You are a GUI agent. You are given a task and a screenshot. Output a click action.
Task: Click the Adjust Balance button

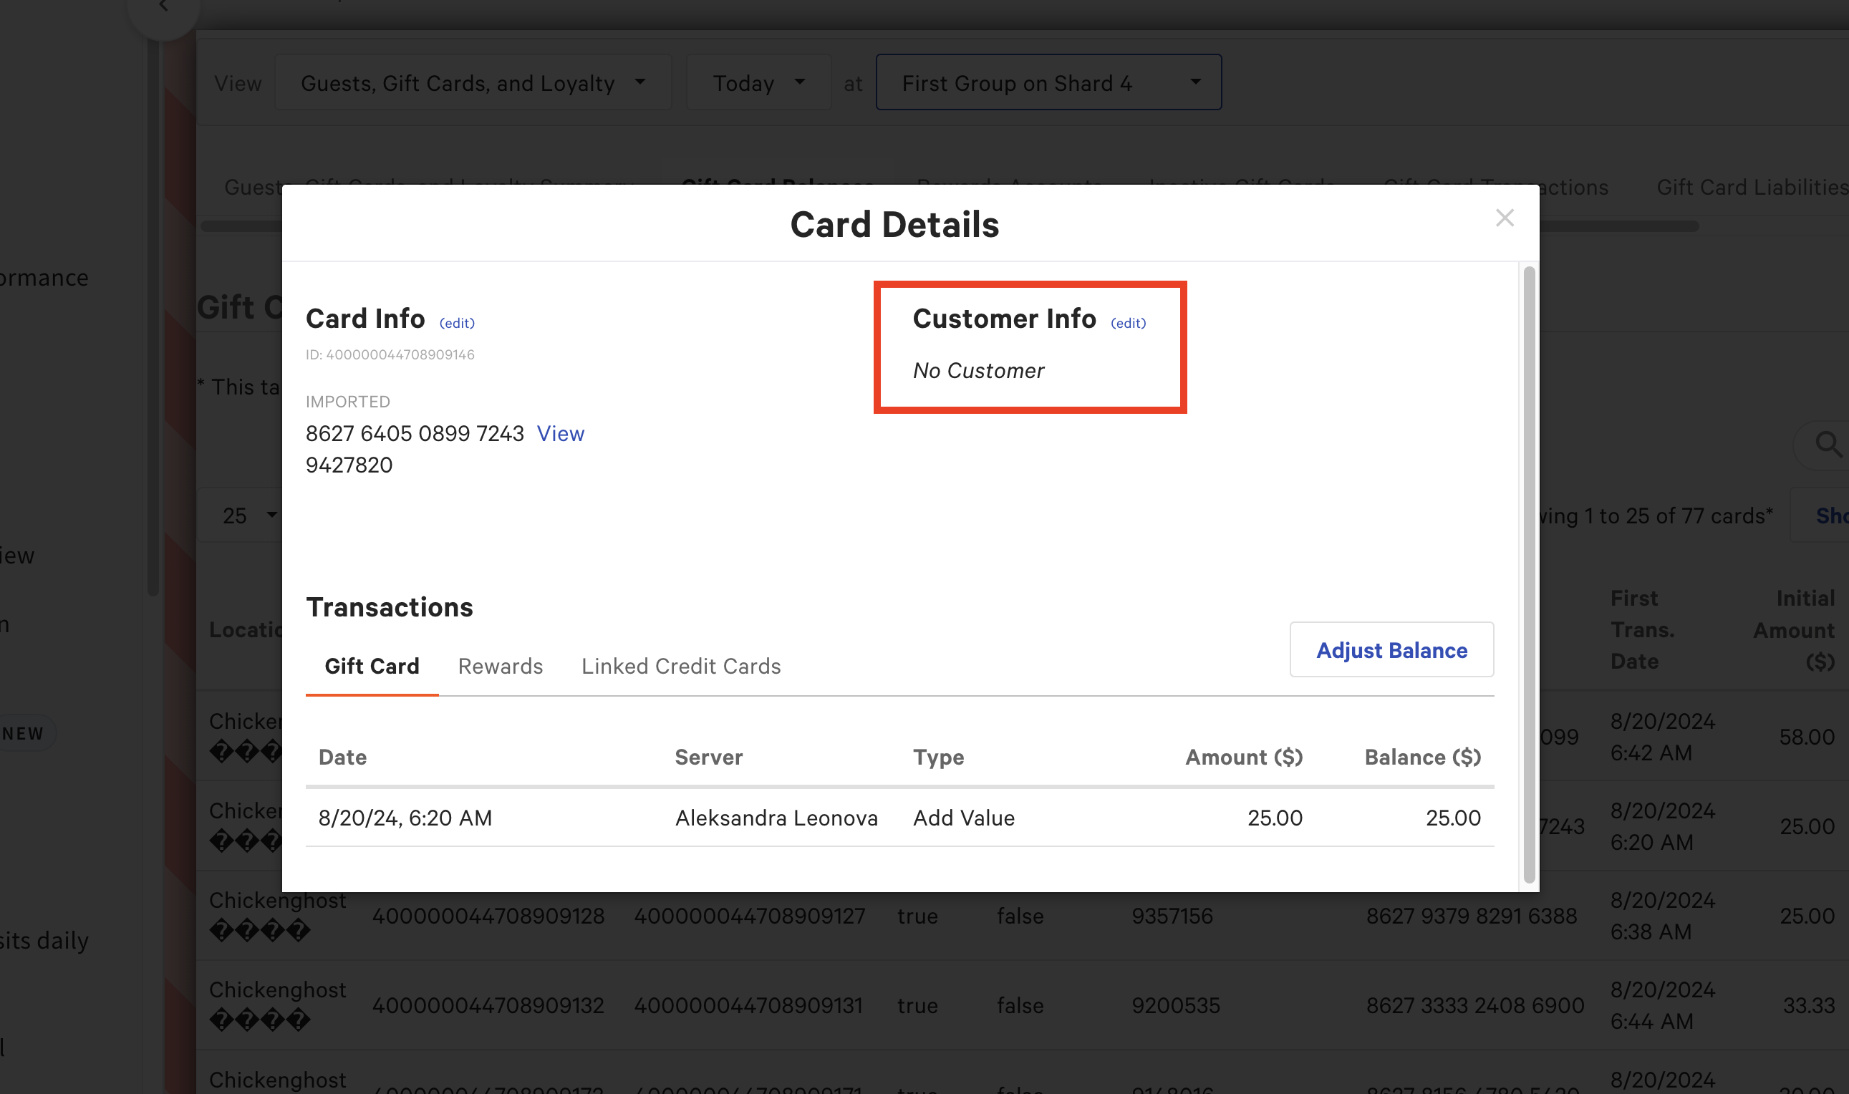1391,649
